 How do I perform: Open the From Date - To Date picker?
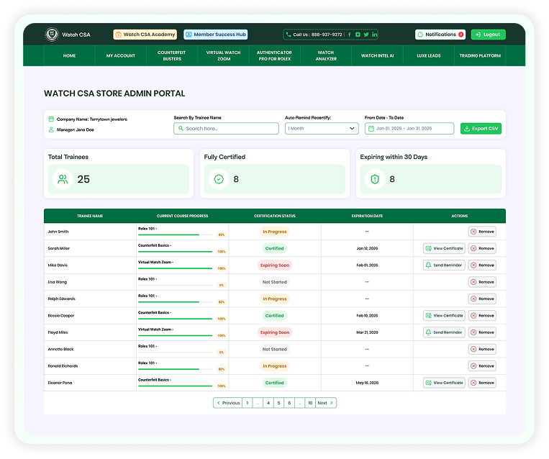tap(409, 129)
